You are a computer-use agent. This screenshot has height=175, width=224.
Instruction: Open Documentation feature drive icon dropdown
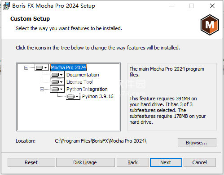(x=57, y=75)
